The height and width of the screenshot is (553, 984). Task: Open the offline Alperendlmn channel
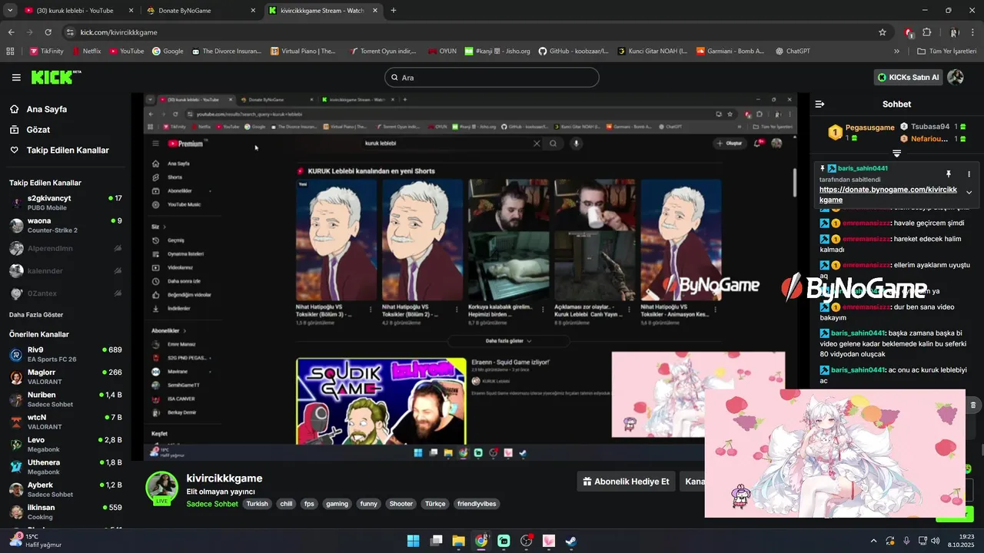tap(65, 248)
